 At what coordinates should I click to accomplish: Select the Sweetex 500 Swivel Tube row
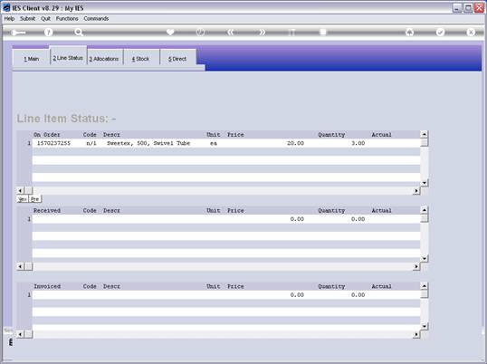coord(226,143)
